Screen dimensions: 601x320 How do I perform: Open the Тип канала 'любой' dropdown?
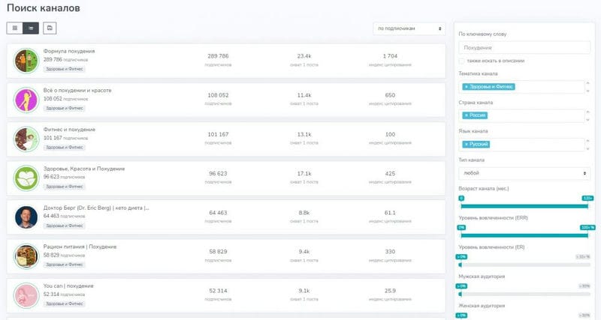pos(524,173)
